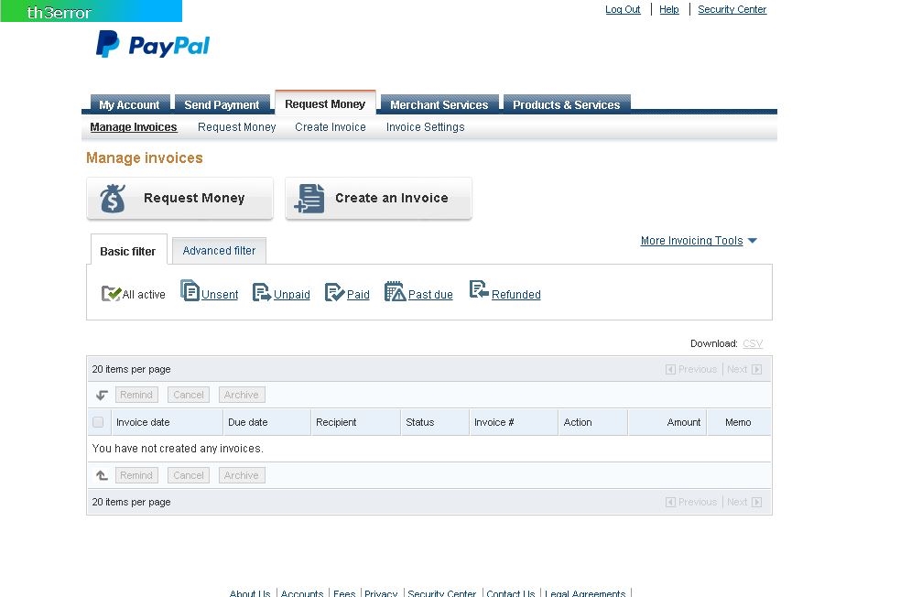Download invoices as CSV
The height and width of the screenshot is (597, 922).
pos(753,343)
